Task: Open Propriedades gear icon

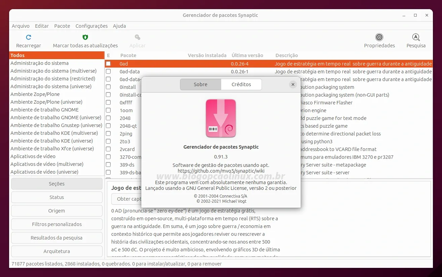Action: tap(379, 37)
